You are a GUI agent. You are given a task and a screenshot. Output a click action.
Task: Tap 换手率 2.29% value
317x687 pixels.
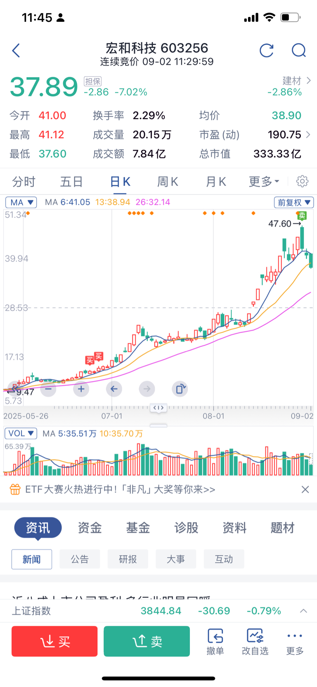(149, 116)
